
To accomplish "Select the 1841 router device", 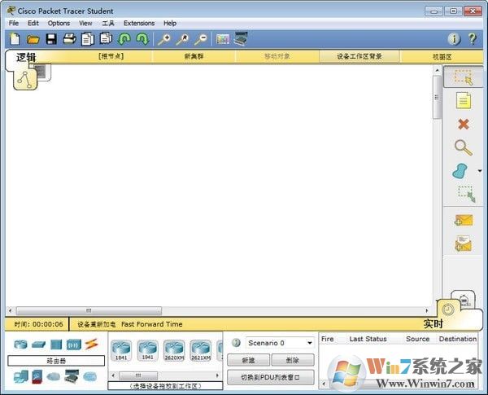I will click(x=122, y=349).
